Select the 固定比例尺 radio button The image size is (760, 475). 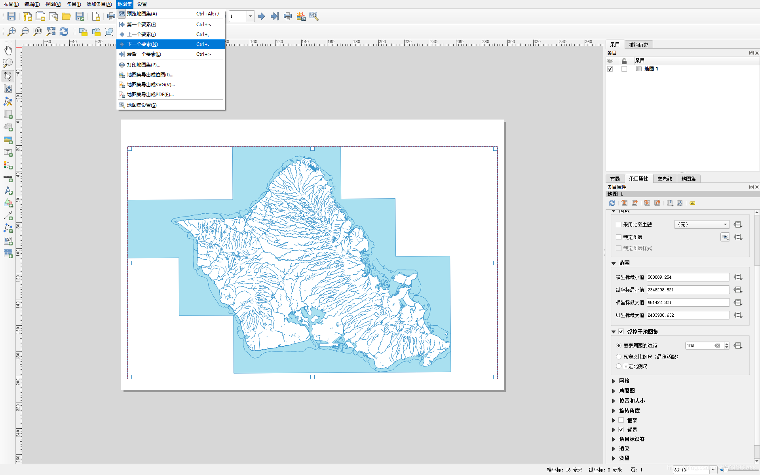click(x=619, y=366)
